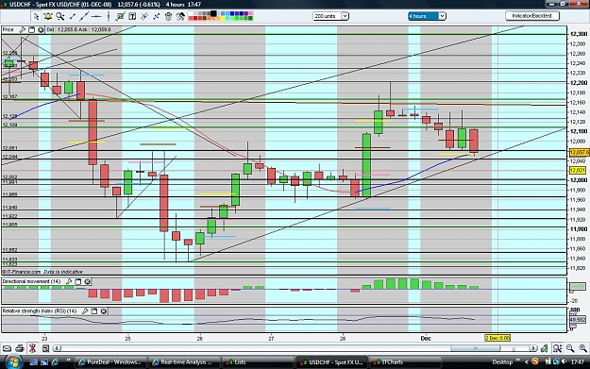This screenshot has width=590, height=369.
Task: Open RSI indicator wrench settings
Action: coord(85,311)
